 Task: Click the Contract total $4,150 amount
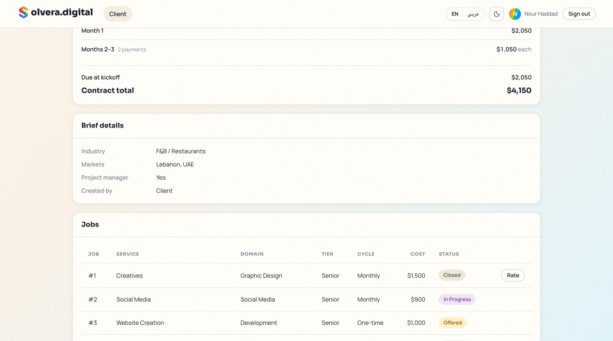[519, 90]
